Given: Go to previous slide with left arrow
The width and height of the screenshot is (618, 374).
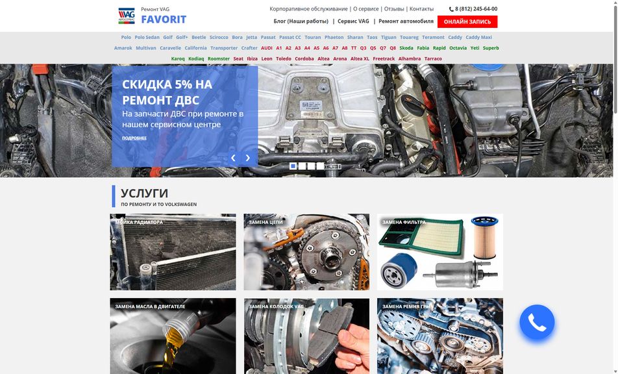Looking at the screenshot, I should (x=233, y=158).
